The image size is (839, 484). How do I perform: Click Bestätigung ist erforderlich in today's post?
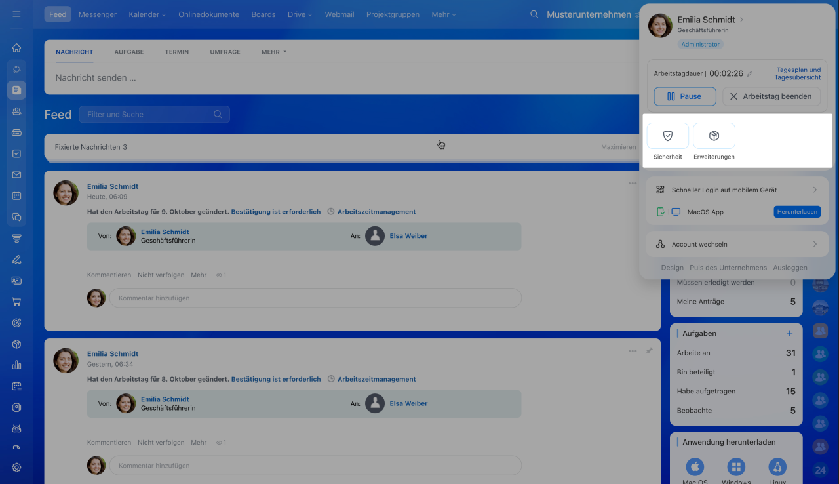(x=276, y=212)
